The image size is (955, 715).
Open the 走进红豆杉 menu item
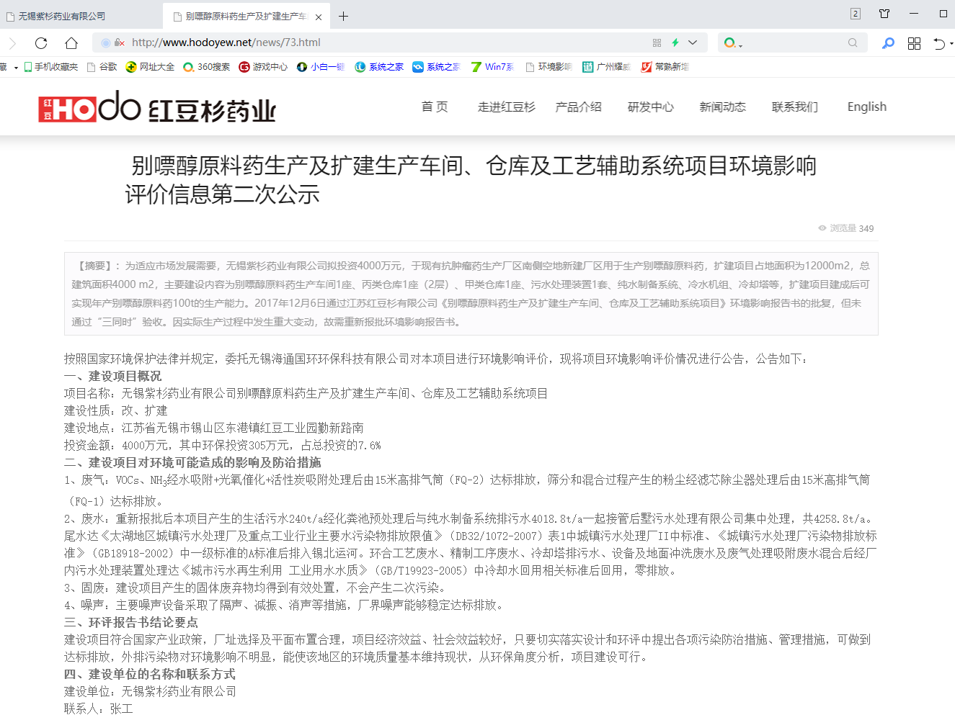(507, 107)
